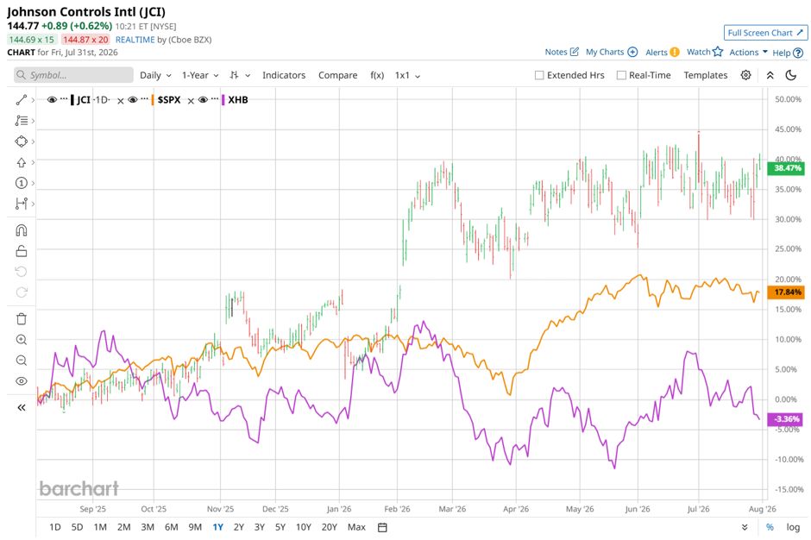Open the Daily frequency dropdown
This screenshot has height=540, width=811.
[155, 75]
